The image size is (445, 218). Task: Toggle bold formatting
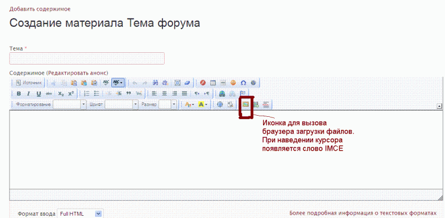point(19,93)
